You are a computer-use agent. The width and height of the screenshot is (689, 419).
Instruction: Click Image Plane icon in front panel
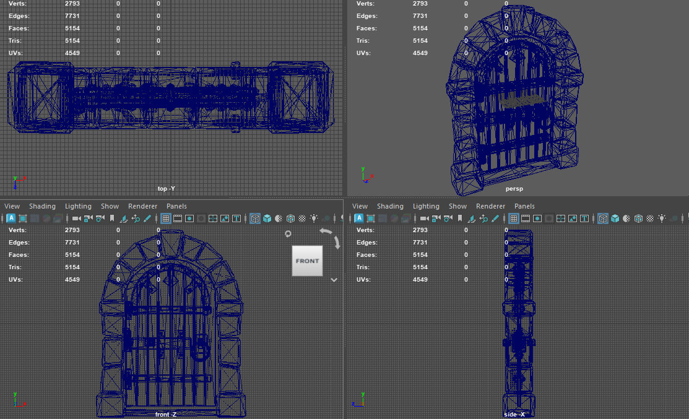[124, 218]
